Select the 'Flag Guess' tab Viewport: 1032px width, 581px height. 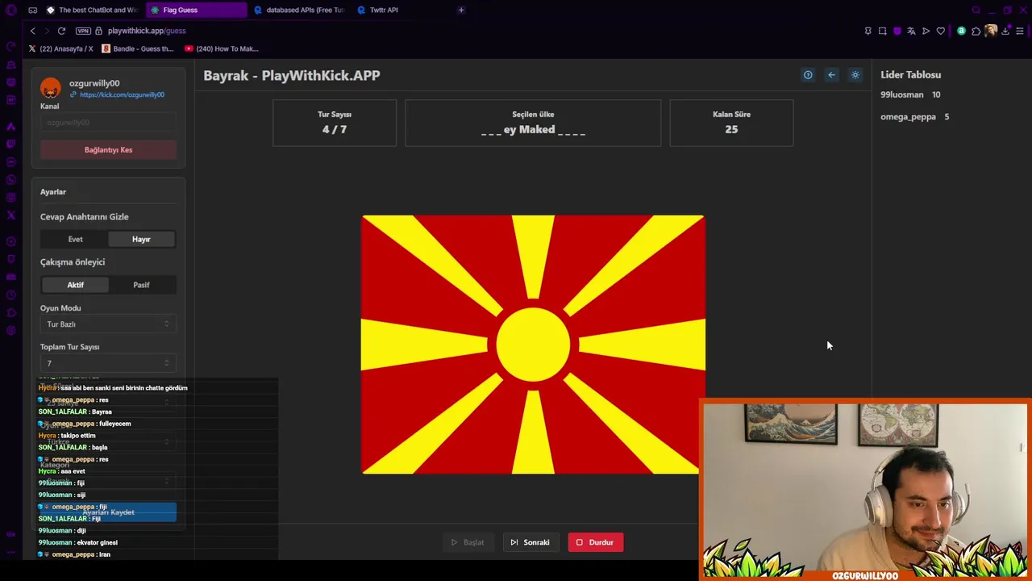[196, 10]
